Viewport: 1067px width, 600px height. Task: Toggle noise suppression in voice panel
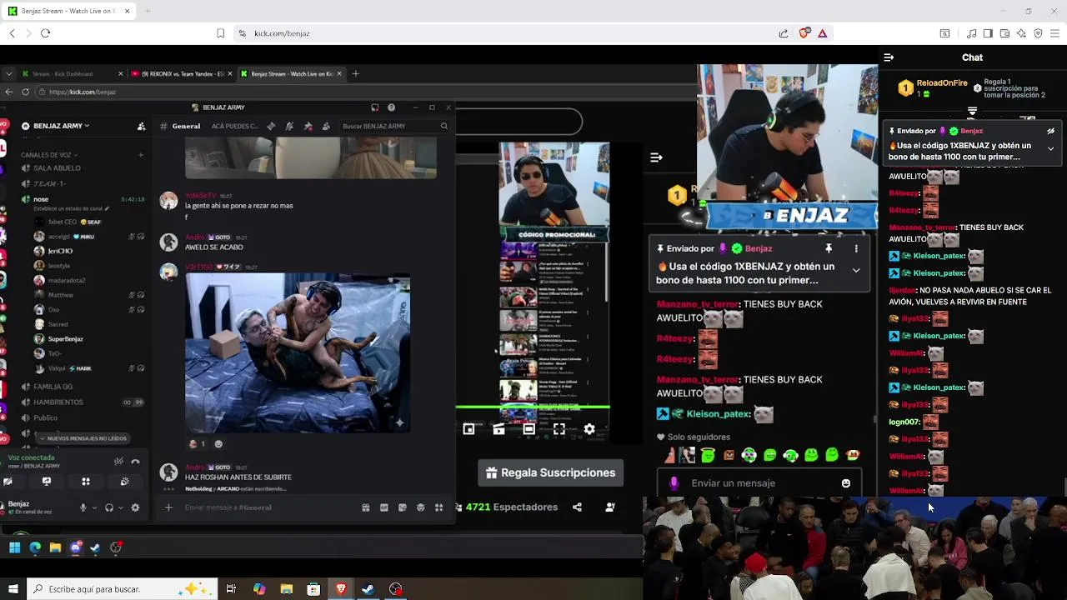[118, 462]
